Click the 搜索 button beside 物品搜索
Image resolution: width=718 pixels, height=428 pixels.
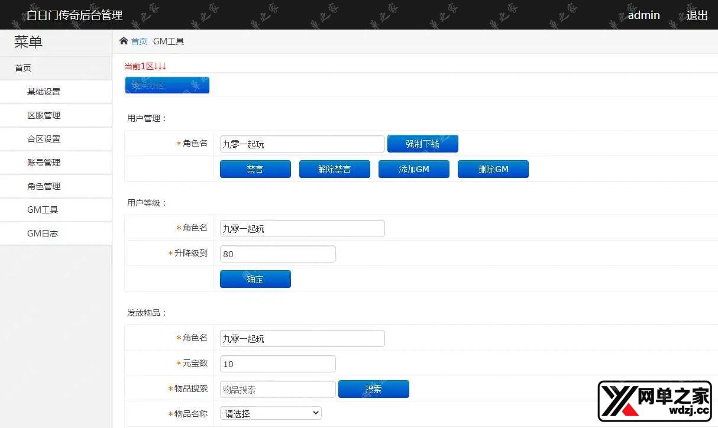(x=373, y=388)
